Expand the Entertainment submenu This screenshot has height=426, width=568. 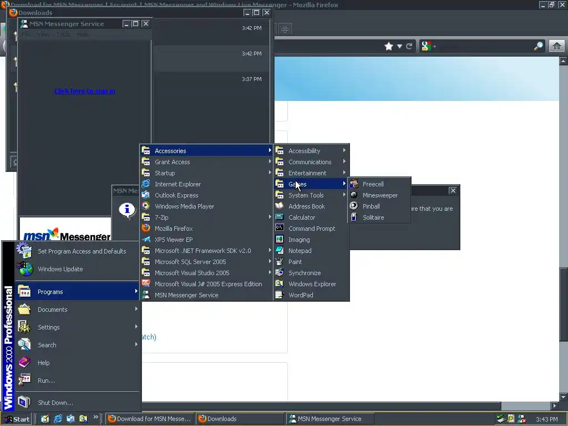pyautogui.click(x=312, y=173)
